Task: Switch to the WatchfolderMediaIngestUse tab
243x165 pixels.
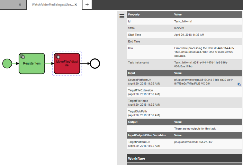Action: click(52, 5)
